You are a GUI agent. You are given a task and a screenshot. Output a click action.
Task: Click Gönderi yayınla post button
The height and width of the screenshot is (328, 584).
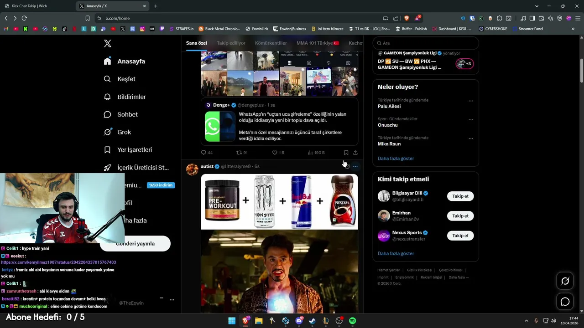click(135, 244)
